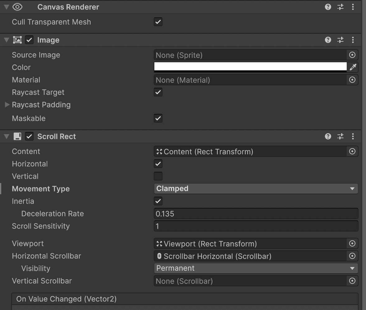Disable the Image component checkbox
The image size is (366, 310).
click(29, 40)
